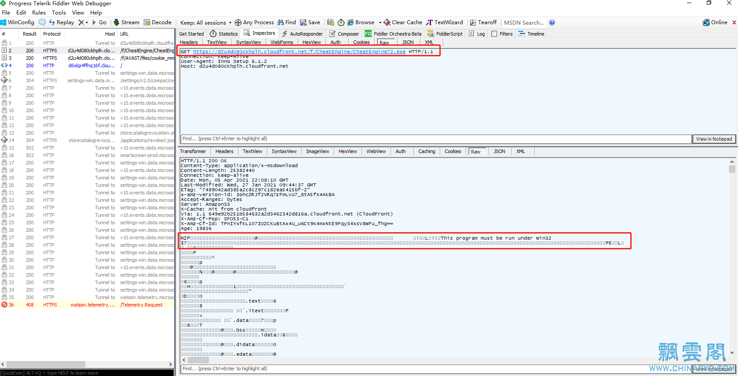Select response ImageView tab
The image size is (738, 376).
coord(318,151)
